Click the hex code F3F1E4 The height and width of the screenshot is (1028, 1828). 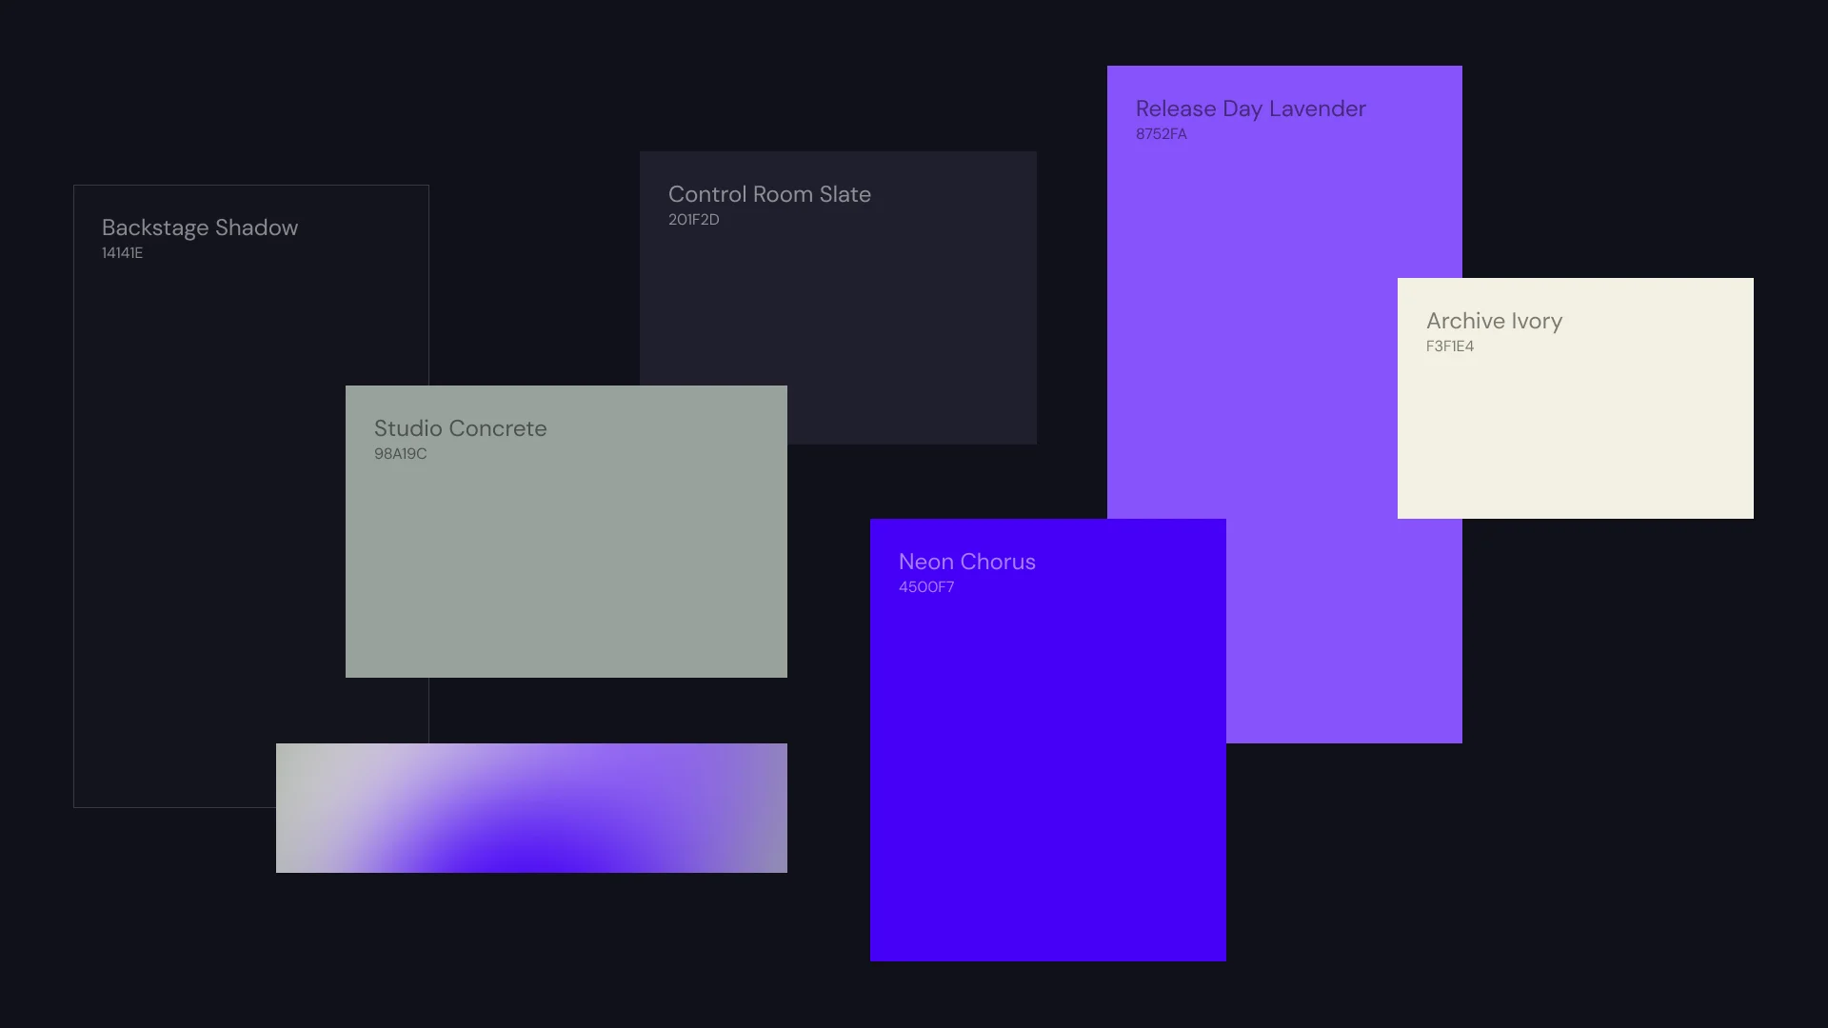coord(1450,346)
